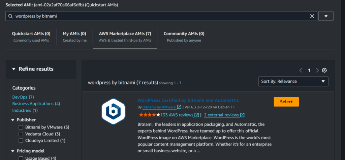The width and height of the screenshot is (345, 160).
Task: Filter by the DevOps (7) category
Action: [23, 97]
